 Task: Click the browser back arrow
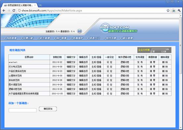coord(4,11)
